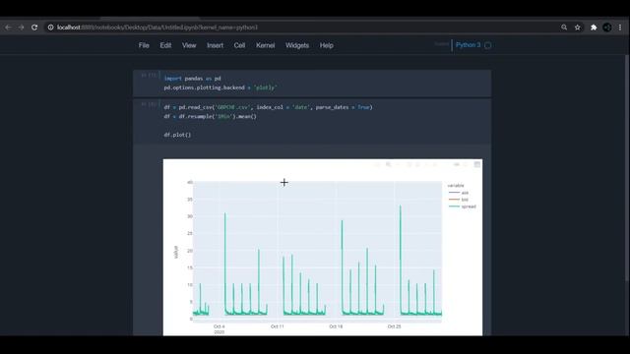Image resolution: width=630 pixels, height=354 pixels.
Task: Focus the localhost address bar
Action: pyautogui.click(x=301, y=28)
